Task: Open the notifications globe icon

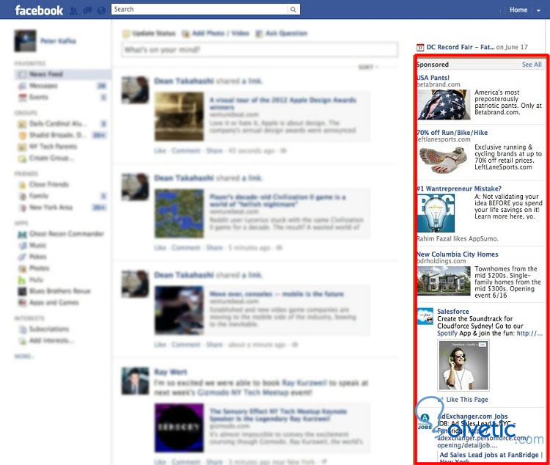Action: (101, 10)
